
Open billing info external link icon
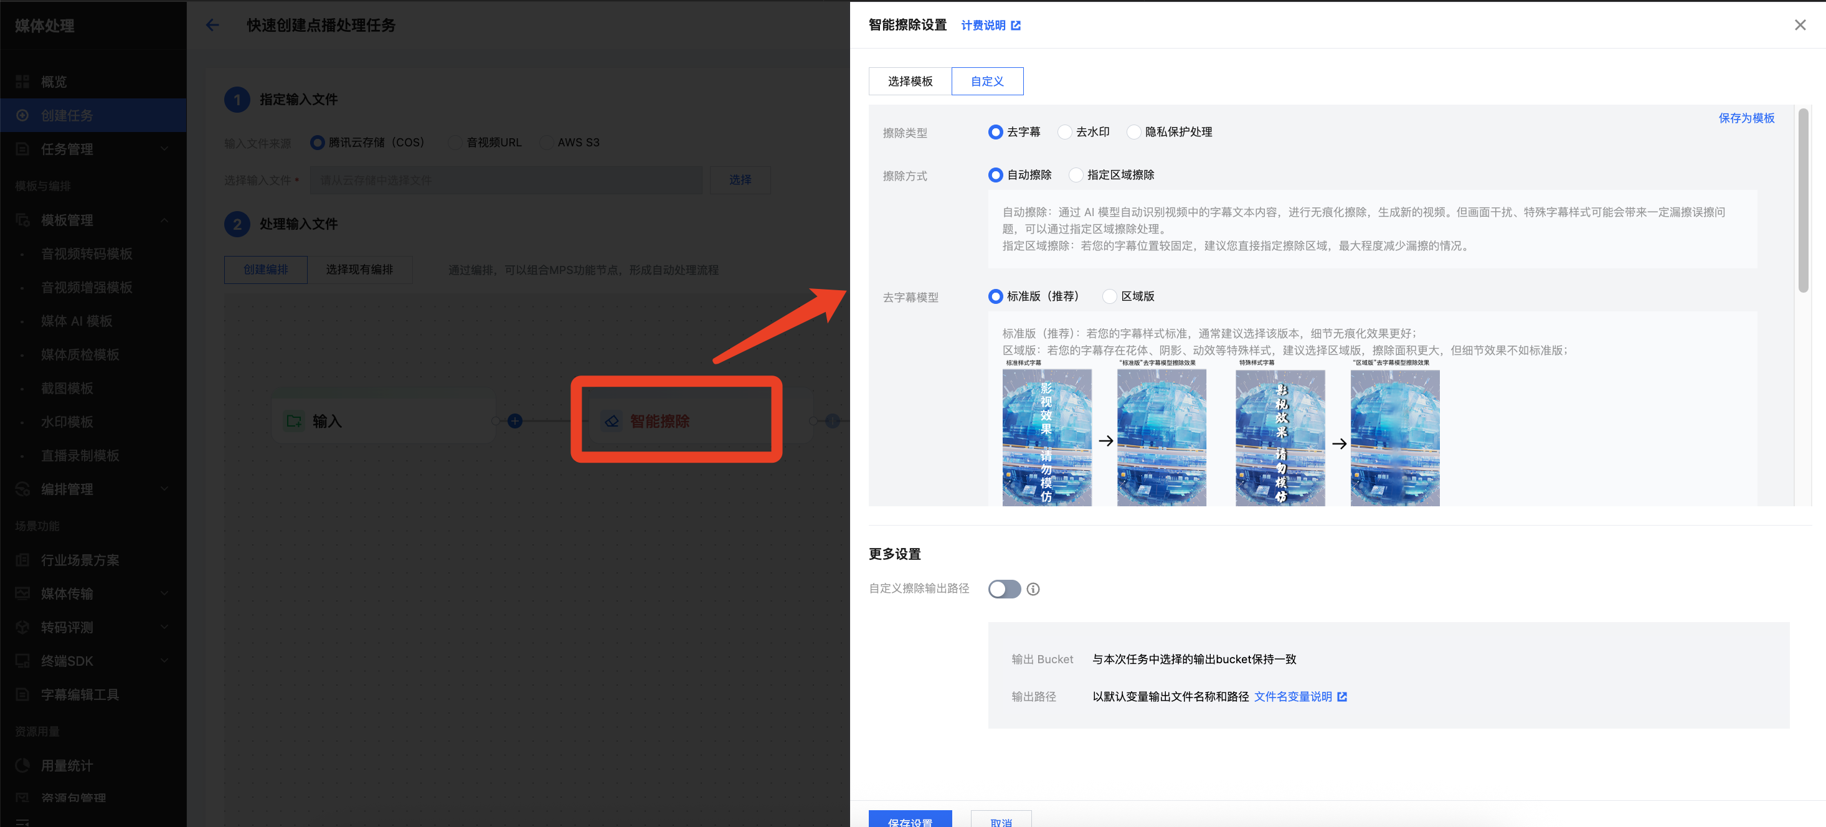click(1016, 26)
